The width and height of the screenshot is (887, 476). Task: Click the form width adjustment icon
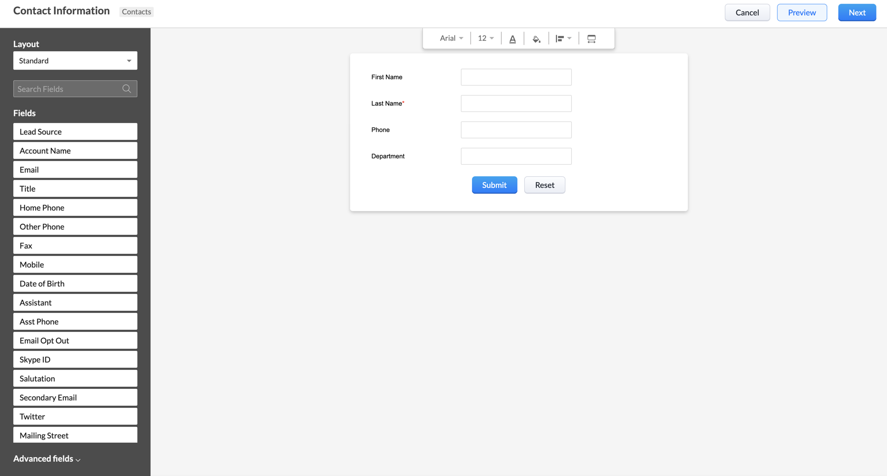[x=591, y=38]
